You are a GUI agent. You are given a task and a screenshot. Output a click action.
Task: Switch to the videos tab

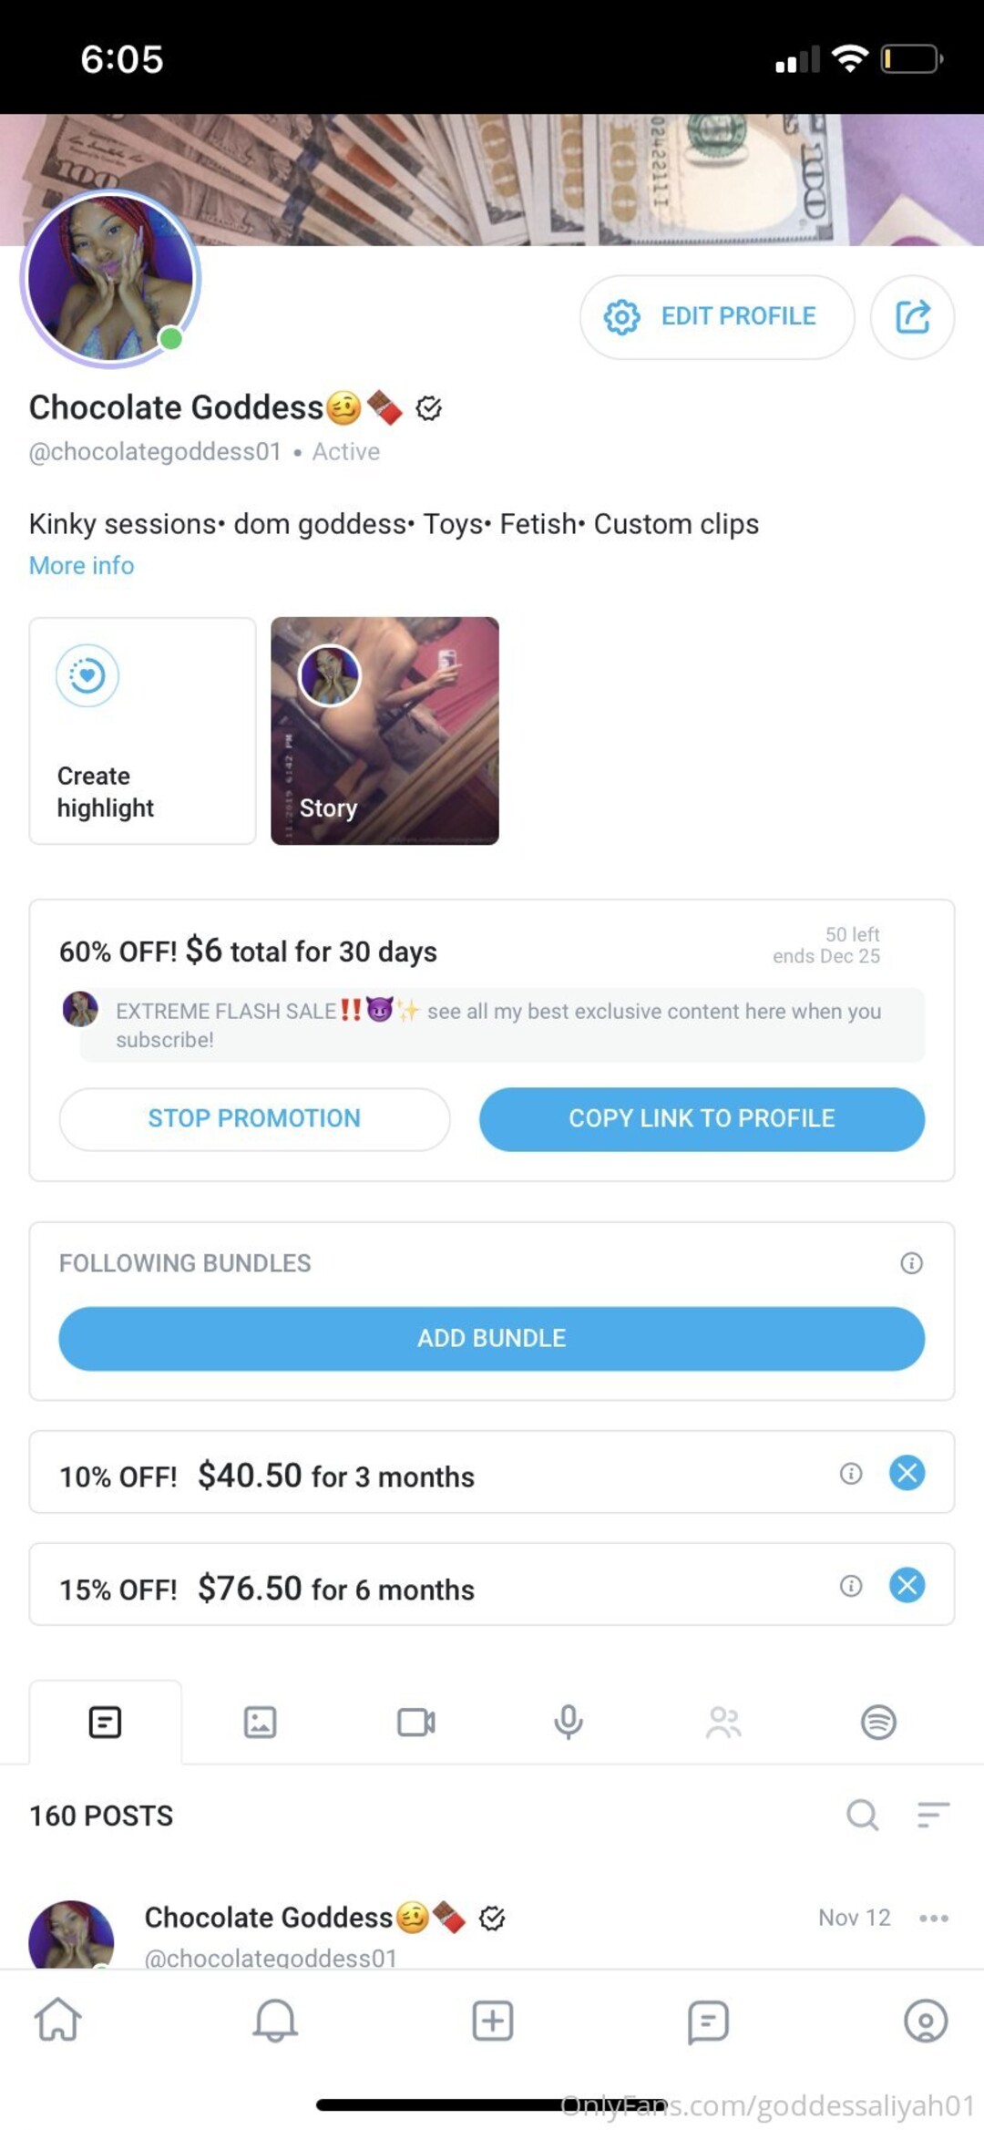(415, 1722)
